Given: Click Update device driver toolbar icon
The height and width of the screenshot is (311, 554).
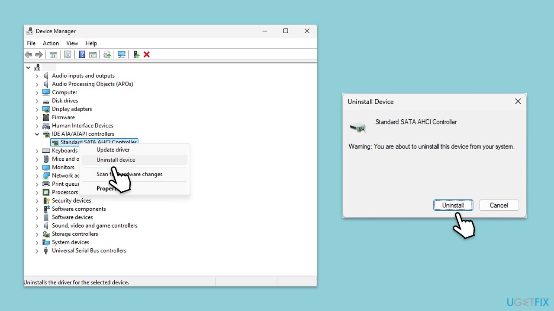Looking at the screenshot, I should (x=107, y=54).
